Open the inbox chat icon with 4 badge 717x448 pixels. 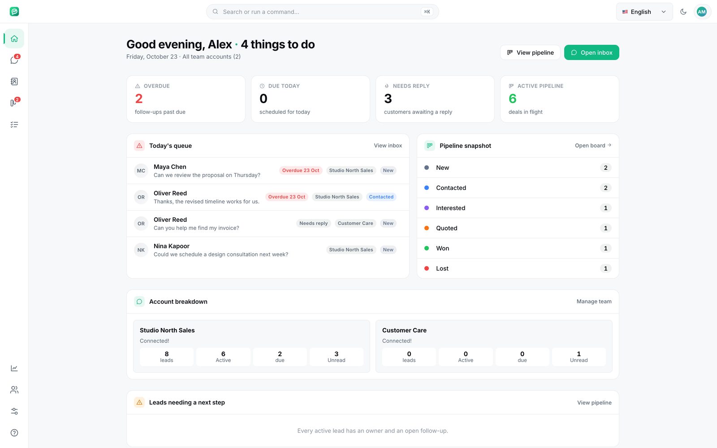click(x=14, y=60)
